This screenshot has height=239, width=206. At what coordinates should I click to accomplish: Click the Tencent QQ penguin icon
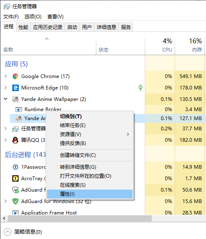point(15,140)
